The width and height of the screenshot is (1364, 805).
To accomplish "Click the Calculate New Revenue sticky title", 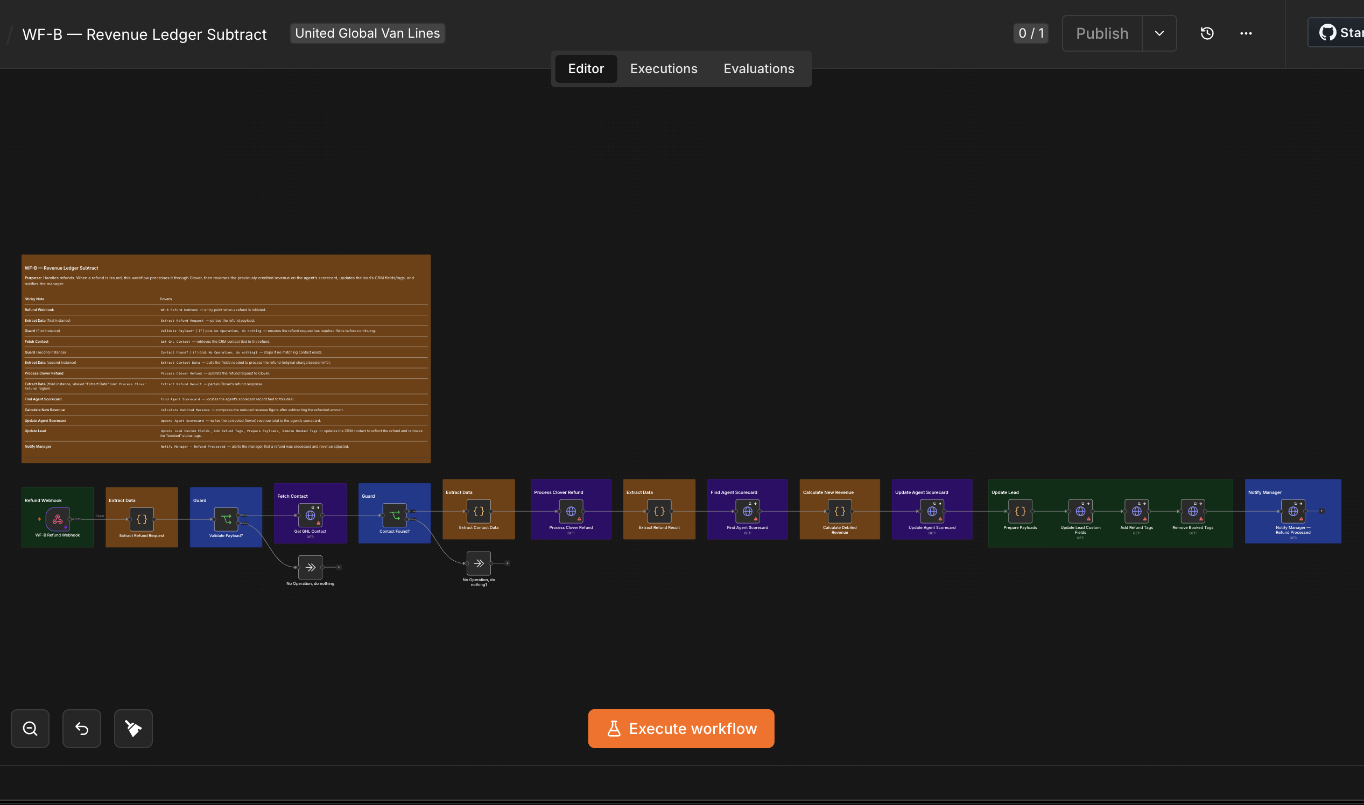I will [x=828, y=492].
